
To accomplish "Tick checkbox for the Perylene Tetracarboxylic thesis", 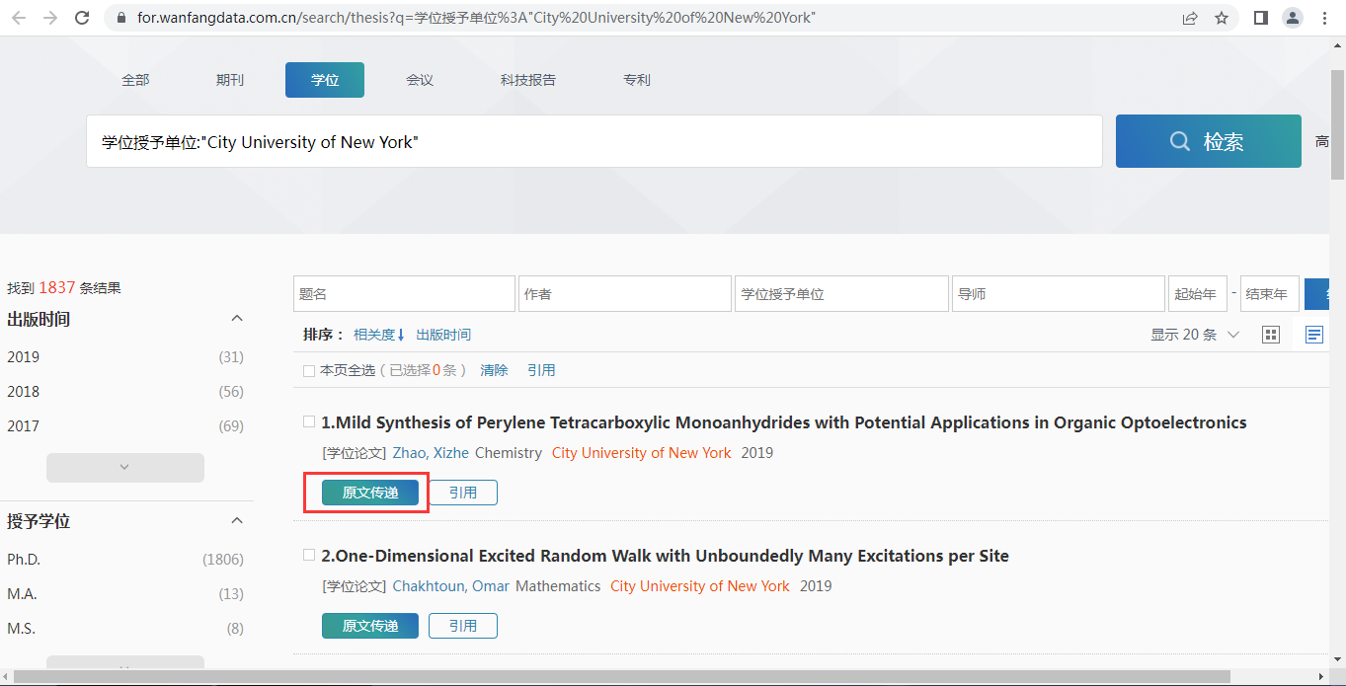I will [x=309, y=421].
